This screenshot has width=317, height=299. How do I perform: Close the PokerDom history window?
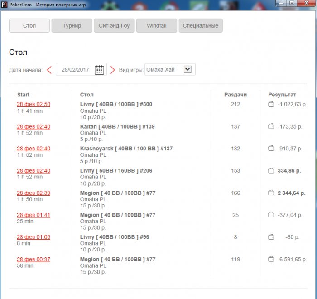(x=306, y=3)
